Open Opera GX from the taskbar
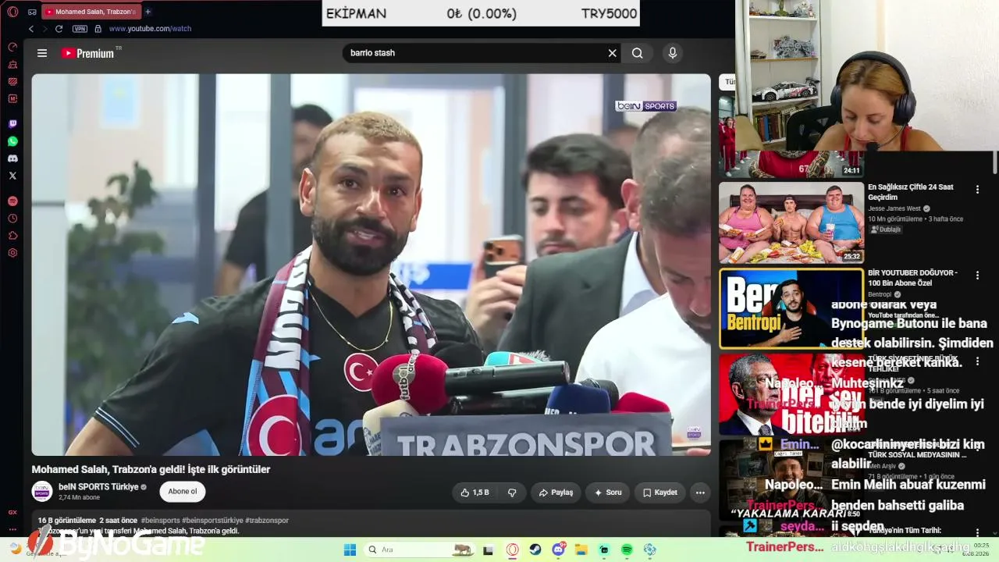999x562 pixels. click(x=512, y=550)
